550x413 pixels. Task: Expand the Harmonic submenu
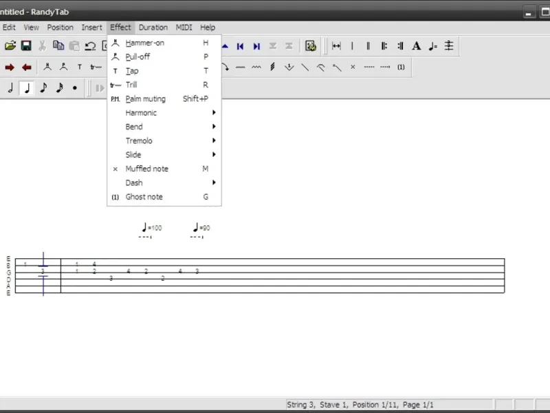click(164, 113)
